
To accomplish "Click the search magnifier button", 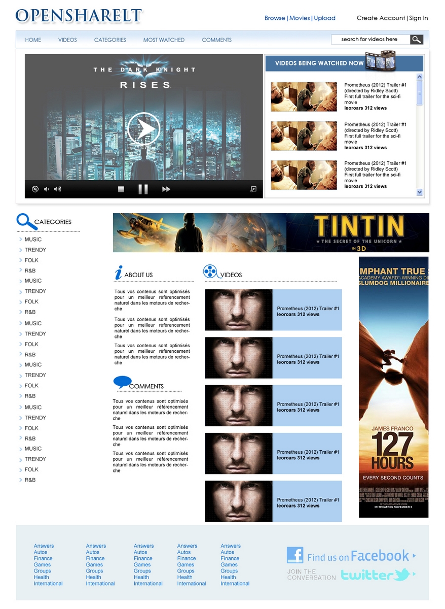I will click(417, 40).
